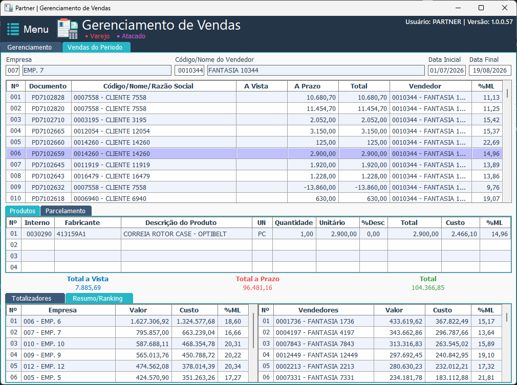Image resolution: width=517 pixels, height=385 pixels.
Task: Select row 0003195 - CLIENTE 3195
Action: [254, 120]
